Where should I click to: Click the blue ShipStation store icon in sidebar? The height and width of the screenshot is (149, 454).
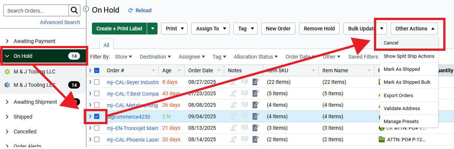pos(7,85)
